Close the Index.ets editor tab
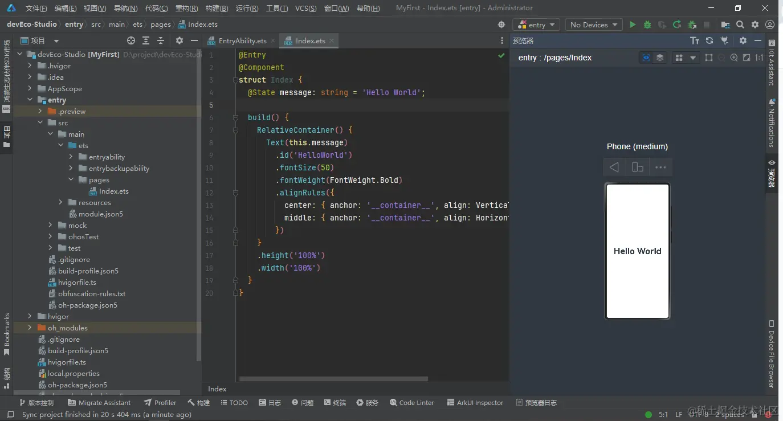783x421 pixels. coord(332,41)
